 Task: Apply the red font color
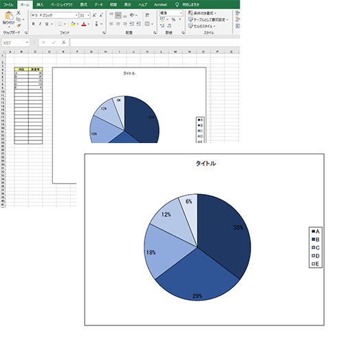click(84, 24)
